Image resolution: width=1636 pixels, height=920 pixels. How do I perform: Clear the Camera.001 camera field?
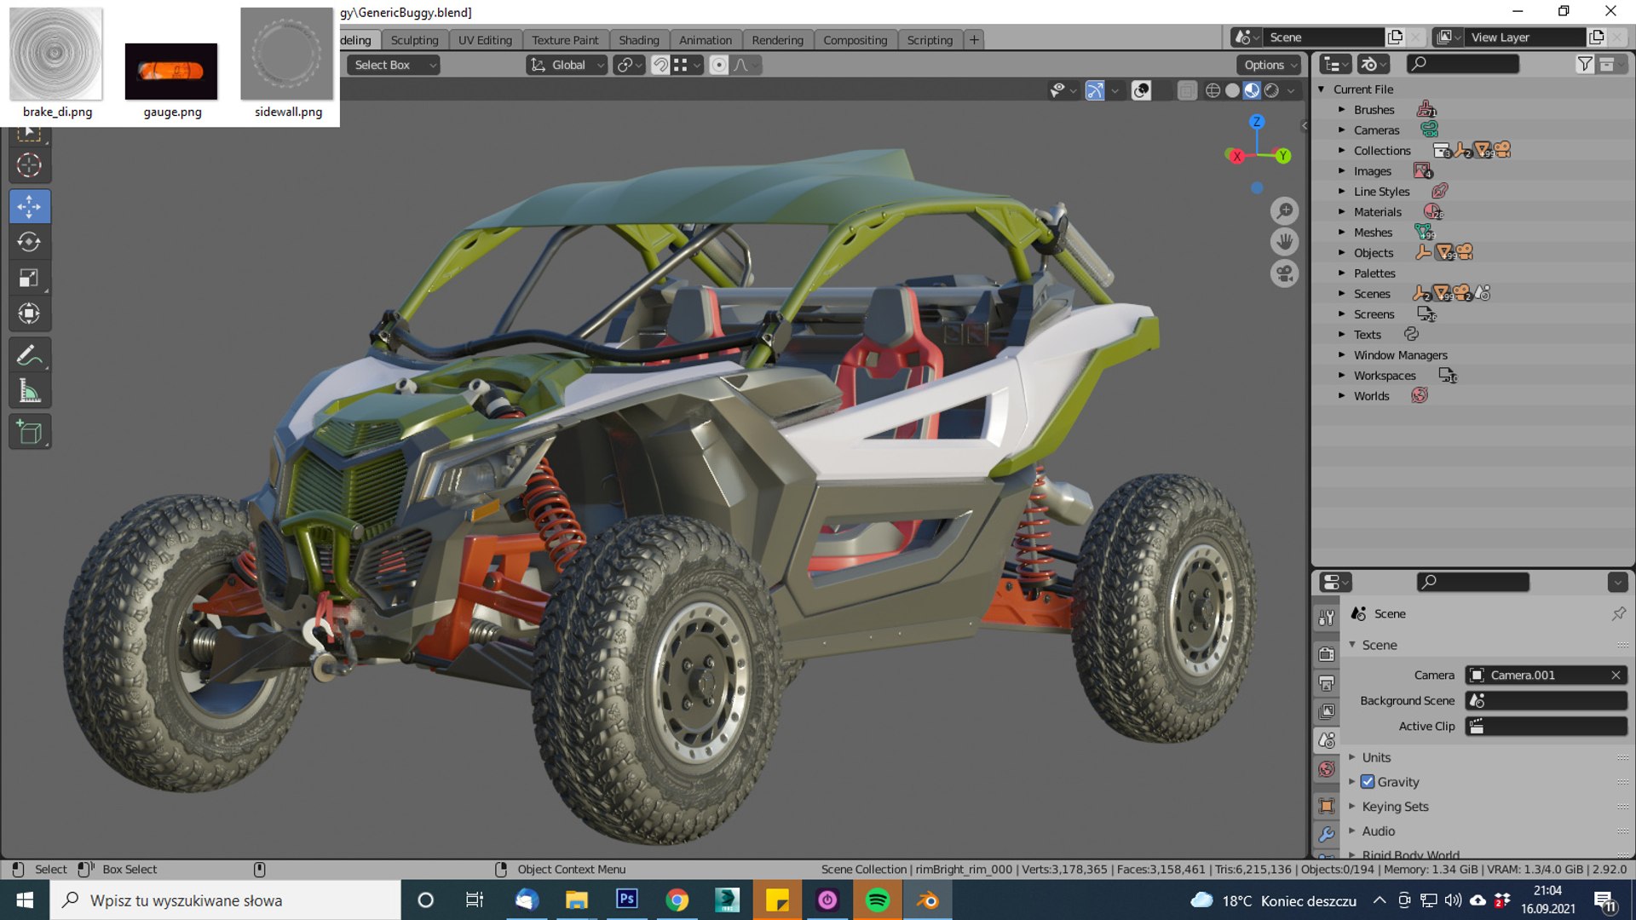[1616, 675]
